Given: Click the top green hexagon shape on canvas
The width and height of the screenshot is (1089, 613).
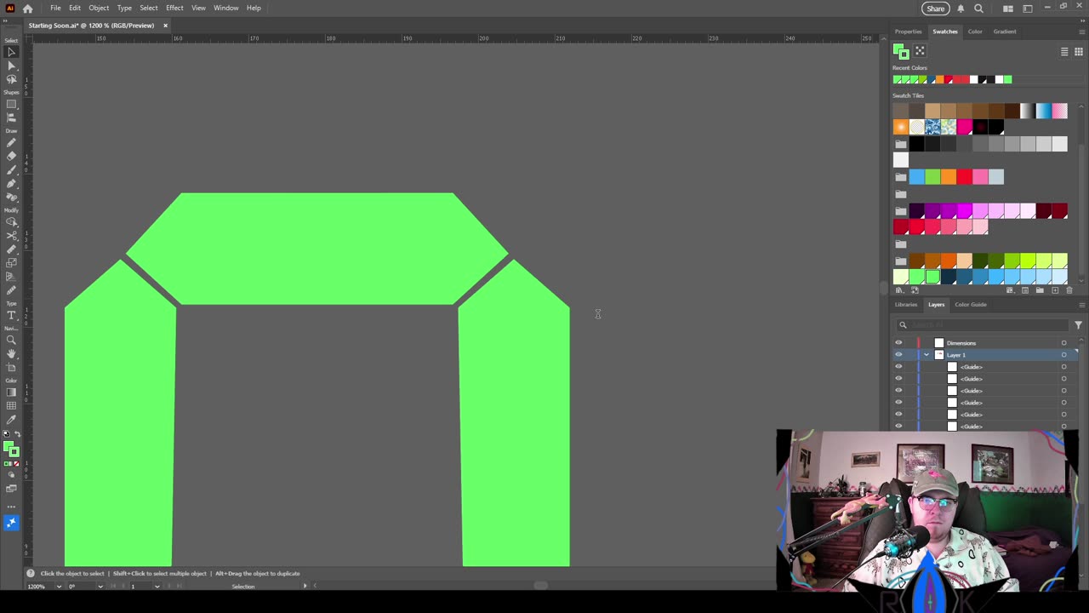Looking at the screenshot, I should point(316,248).
